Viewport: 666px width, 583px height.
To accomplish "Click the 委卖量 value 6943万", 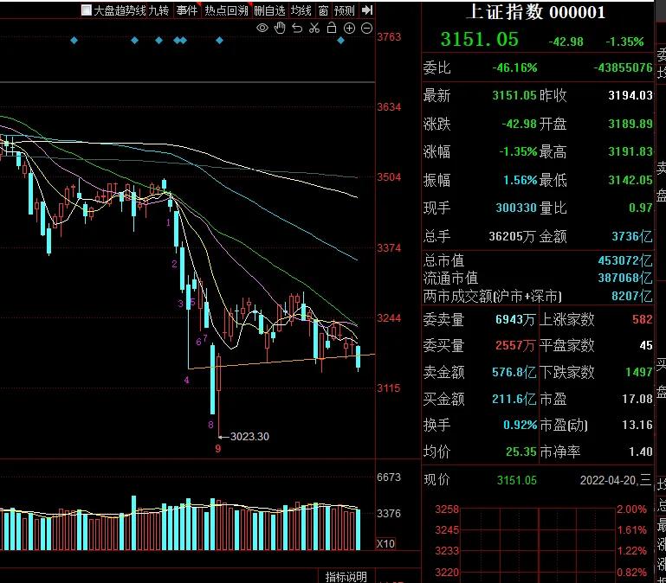I will click(514, 319).
